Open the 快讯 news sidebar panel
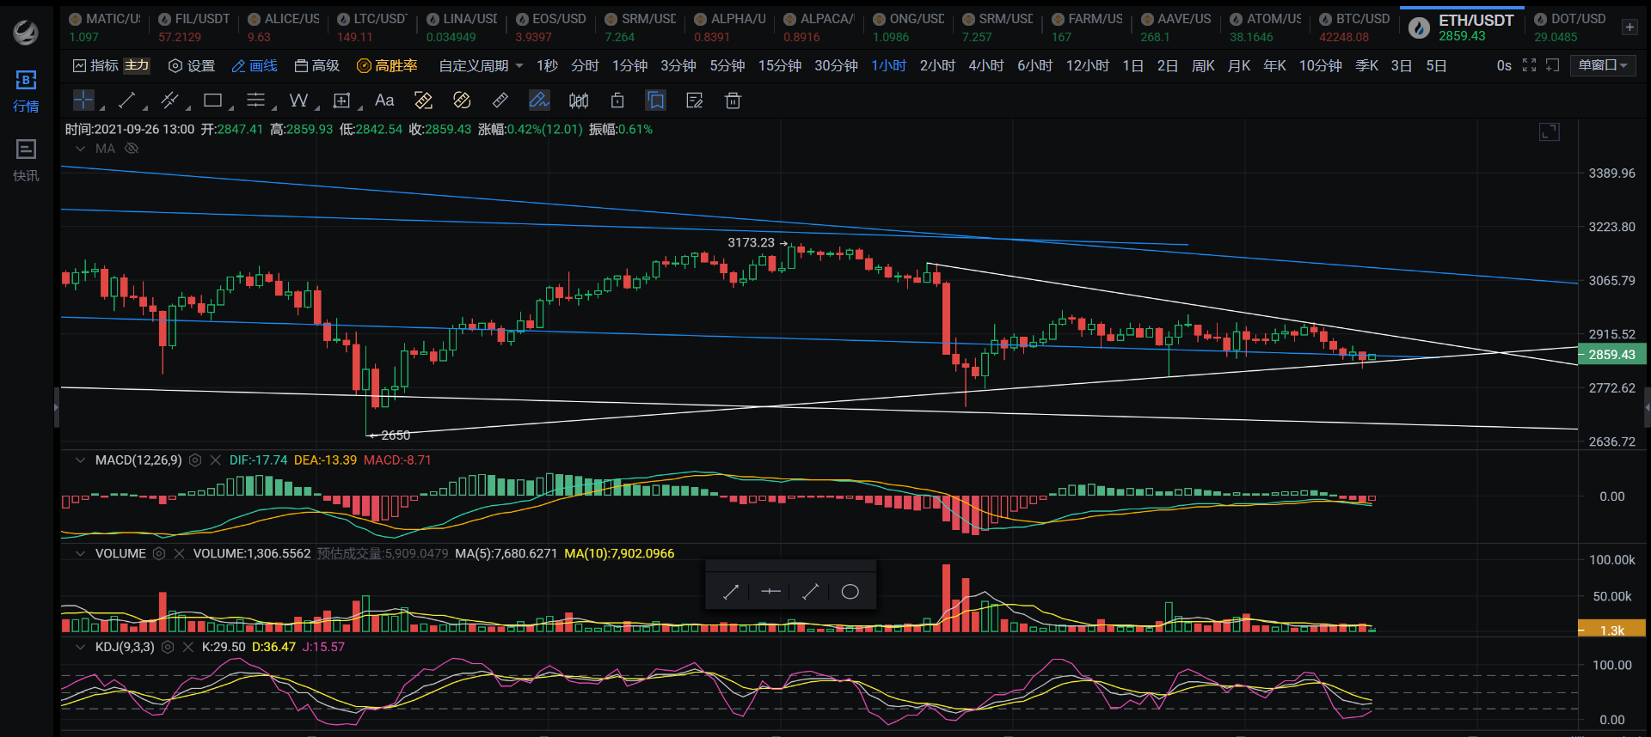The width and height of the screenshot is (1651, 737). [x=26, y=160]
